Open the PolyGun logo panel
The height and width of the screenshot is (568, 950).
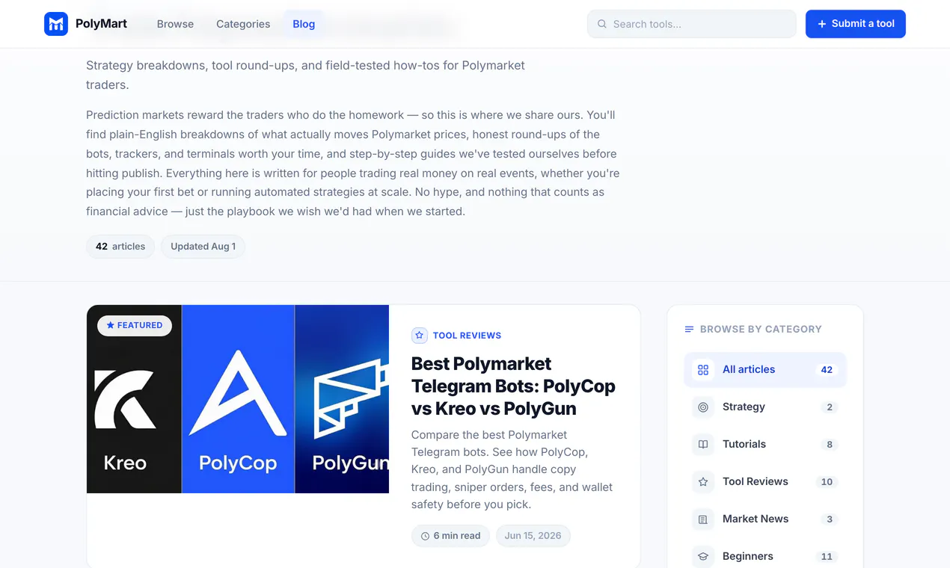click(x=342, y=399)
